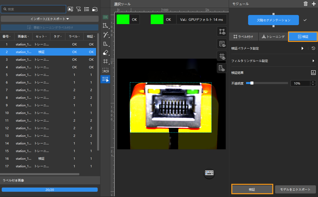Click the layout switch icon above the image list

[95, 9]
